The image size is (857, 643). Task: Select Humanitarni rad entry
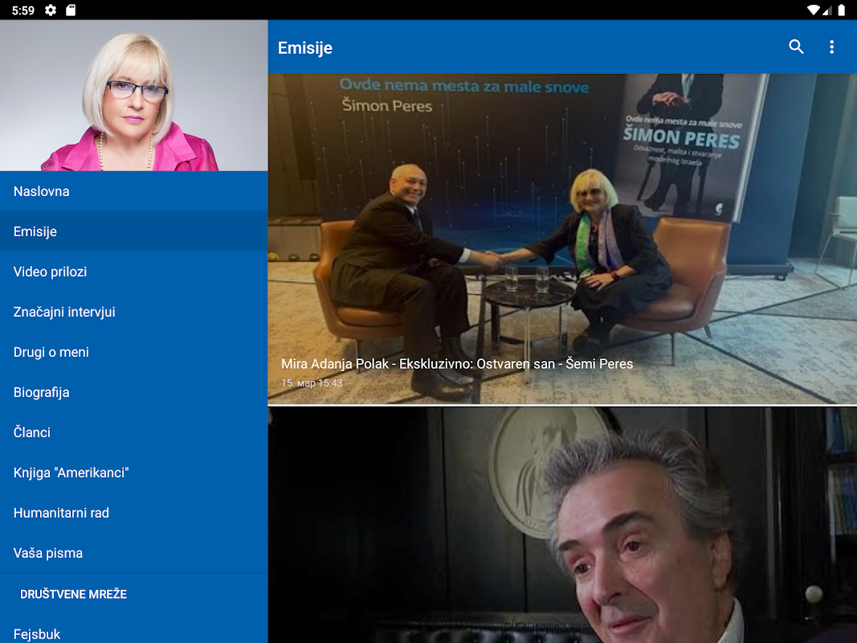coord(134,513)
